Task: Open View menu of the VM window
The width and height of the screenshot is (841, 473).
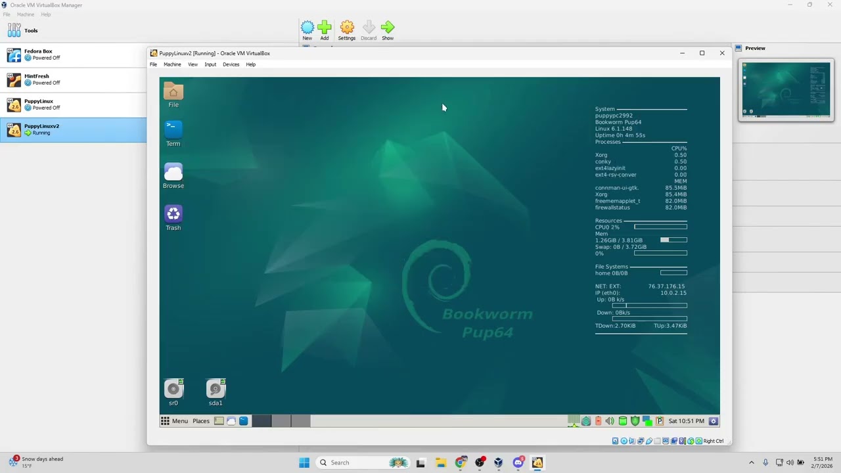Action: (193, 64)
